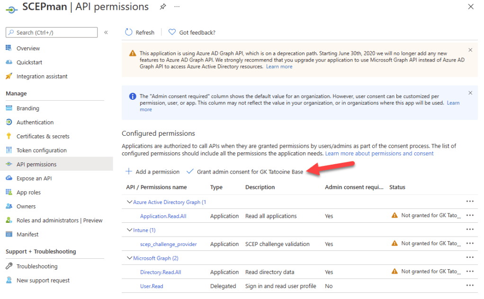
Task: Click Add a permission button
Action: point(152,172)
